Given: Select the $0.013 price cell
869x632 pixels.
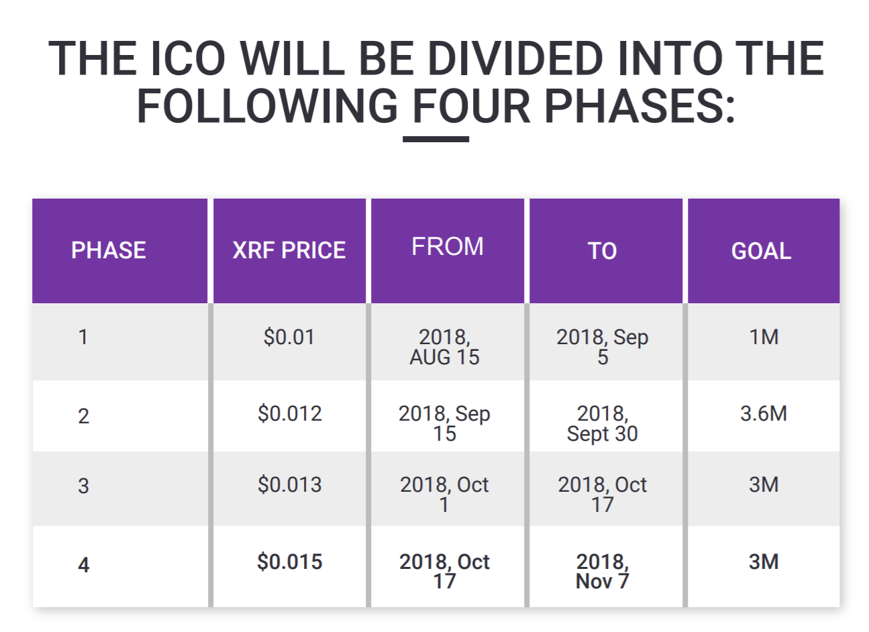Looking at the screenshot, I should 290,484.
